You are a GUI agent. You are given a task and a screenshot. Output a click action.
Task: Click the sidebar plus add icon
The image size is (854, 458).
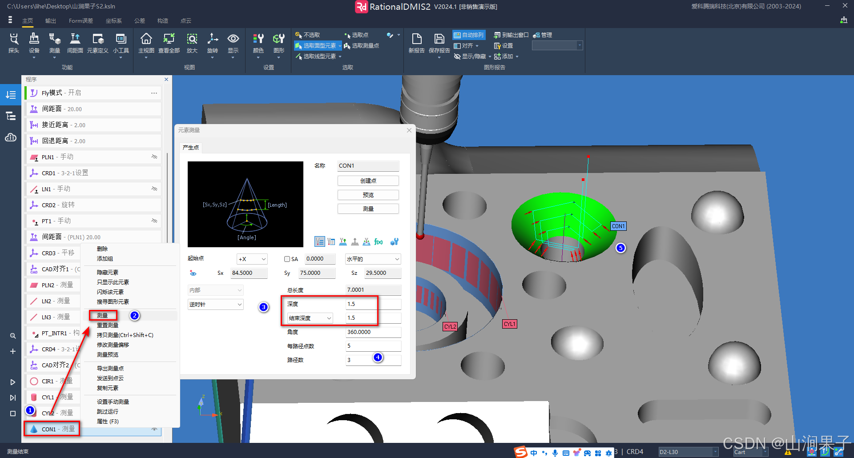(x=13, y=351)
